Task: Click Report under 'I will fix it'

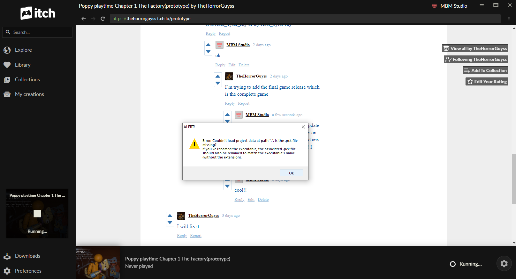Action: pyautogui.click(x=196, y=236)
